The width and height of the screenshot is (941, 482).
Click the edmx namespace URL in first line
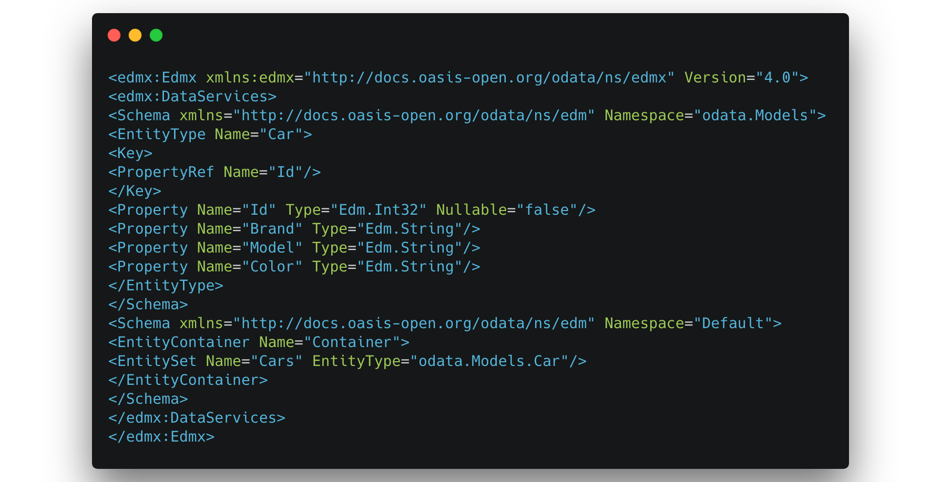(489, 78)
